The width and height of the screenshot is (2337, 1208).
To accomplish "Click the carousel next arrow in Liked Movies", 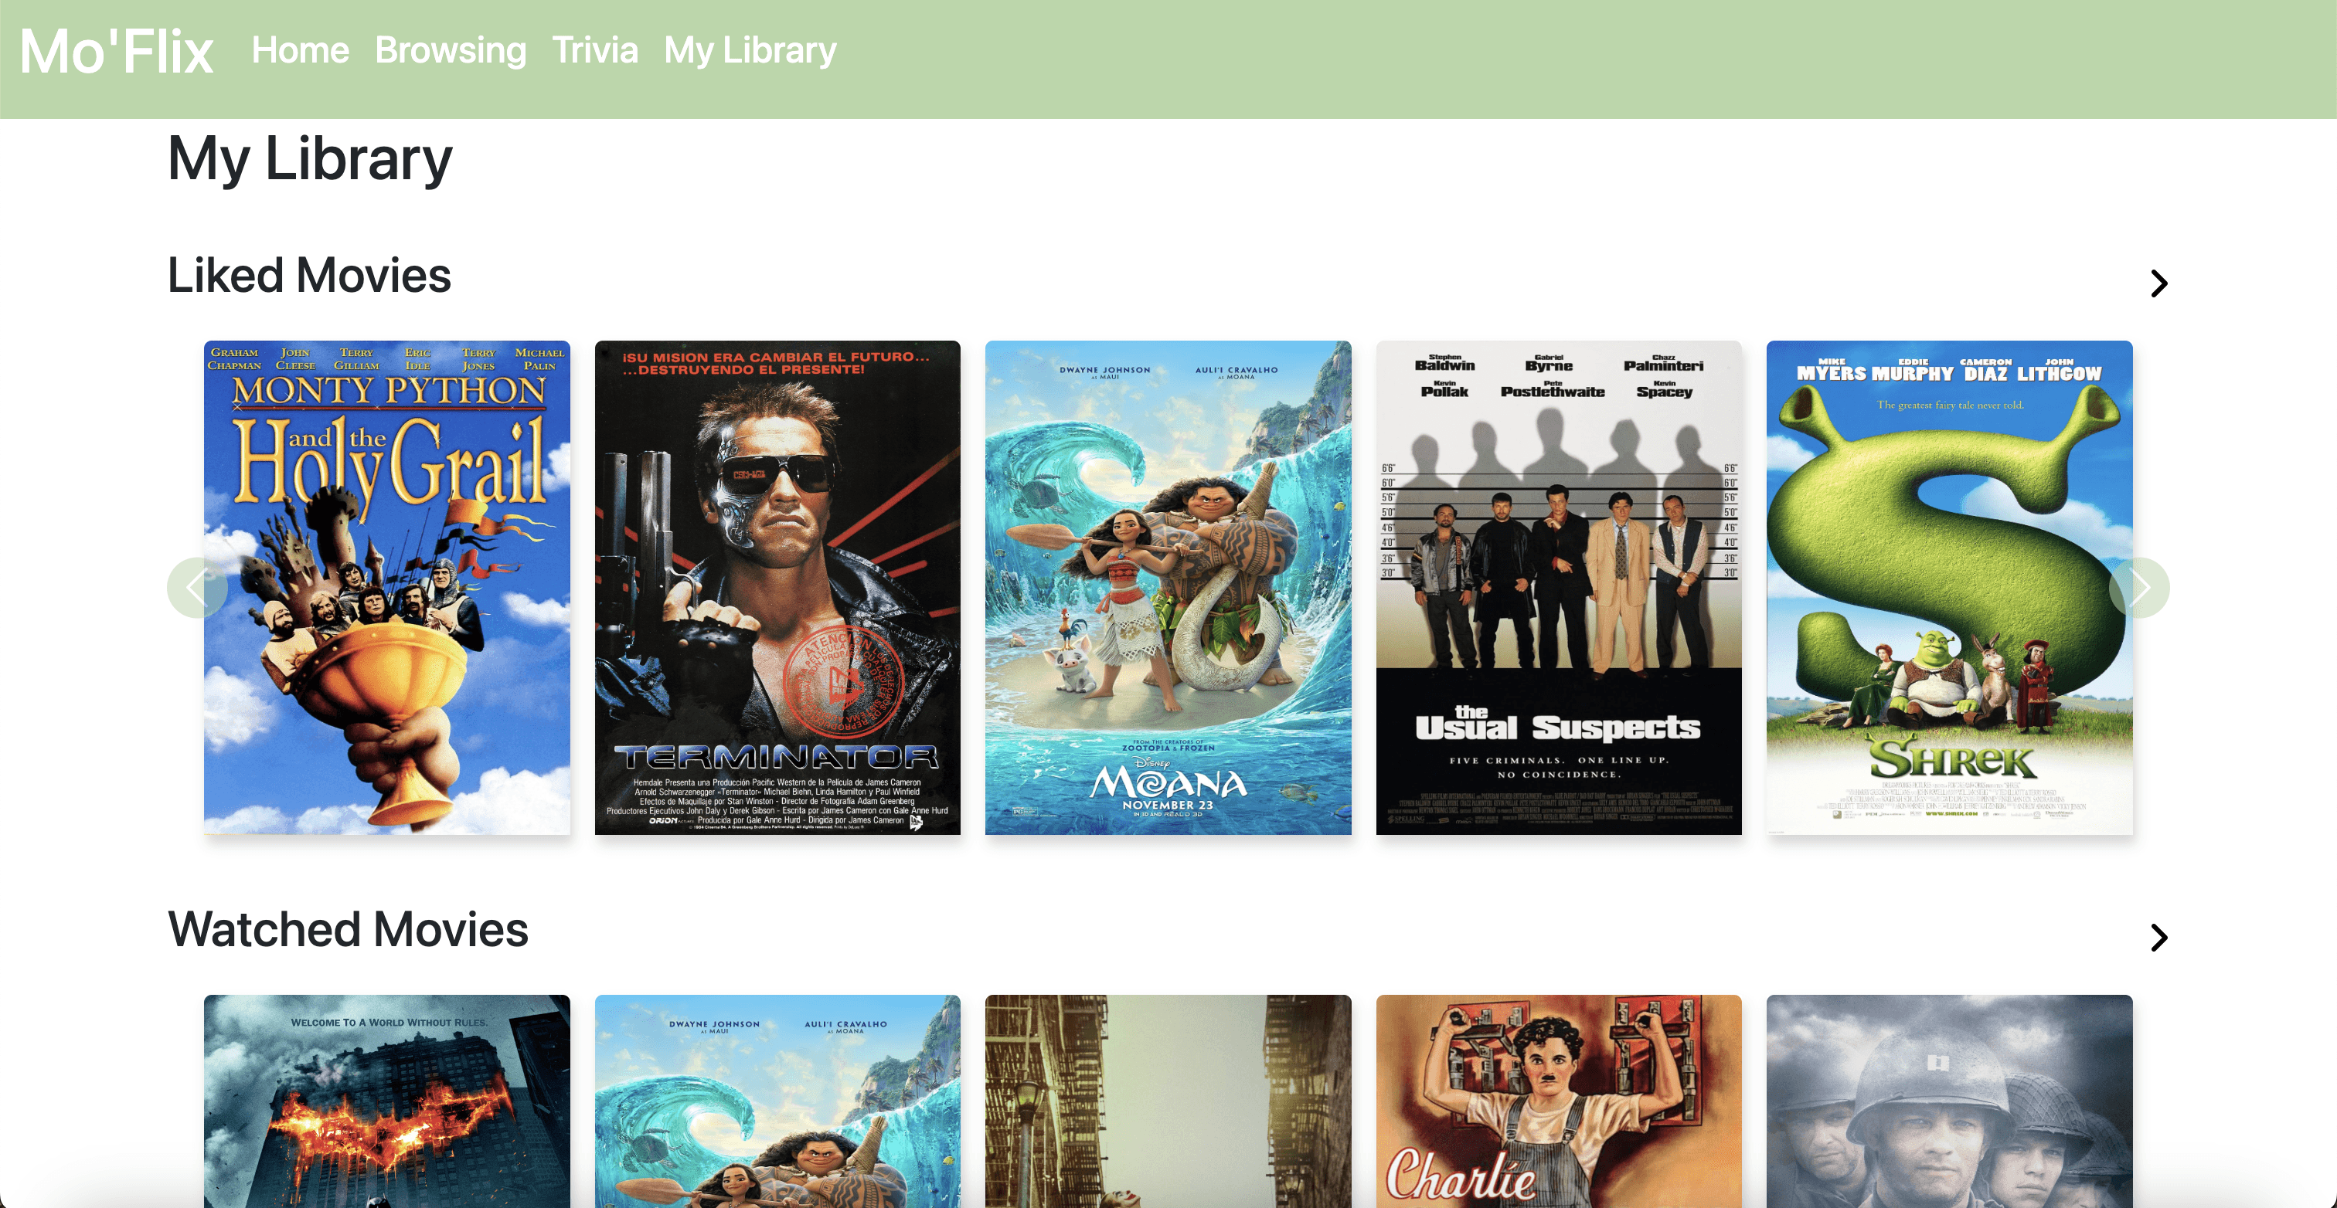I will point(2139,588).
